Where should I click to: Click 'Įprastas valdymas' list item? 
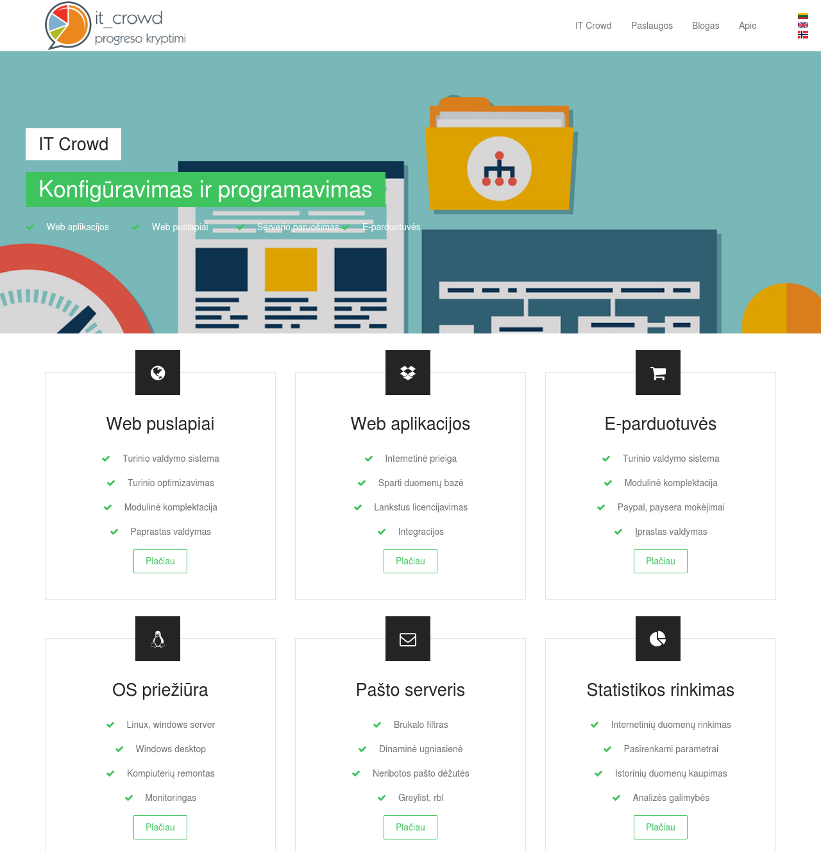point(671,532)
